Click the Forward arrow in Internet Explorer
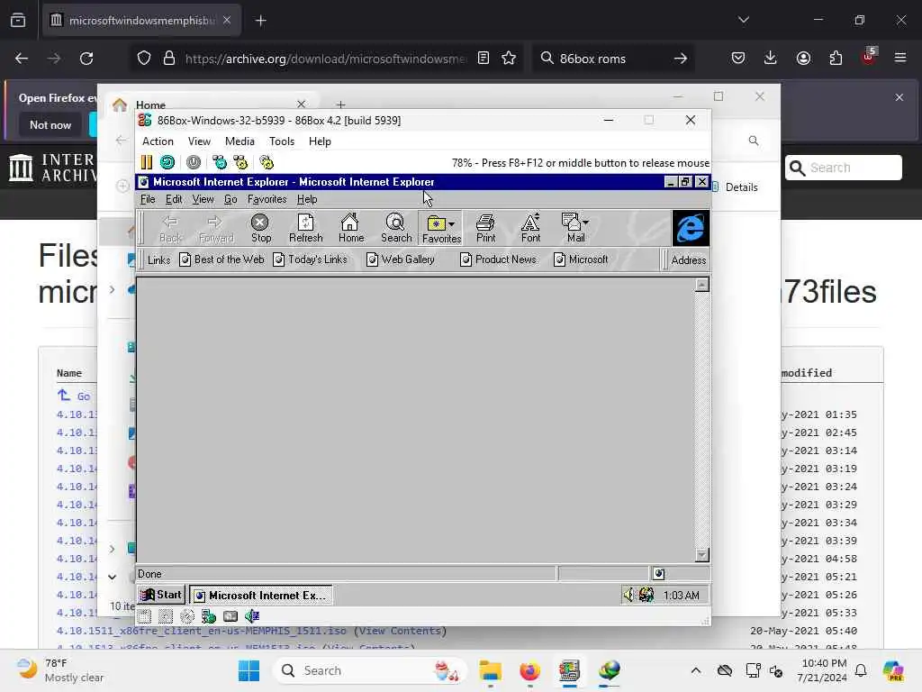Screen dimensions: 922x692 point(216,228)
